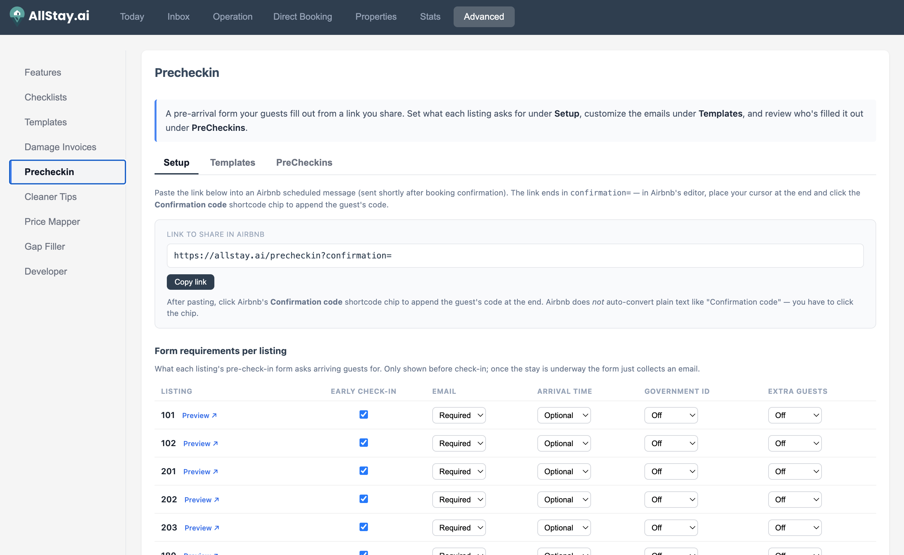Screen dimensions: 904x555
Task: Open Preview link for listing 201
Action: (200, 472)
